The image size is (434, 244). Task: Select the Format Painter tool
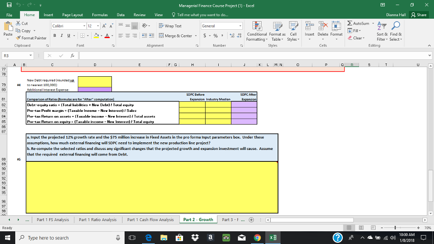tap(31, 38)
